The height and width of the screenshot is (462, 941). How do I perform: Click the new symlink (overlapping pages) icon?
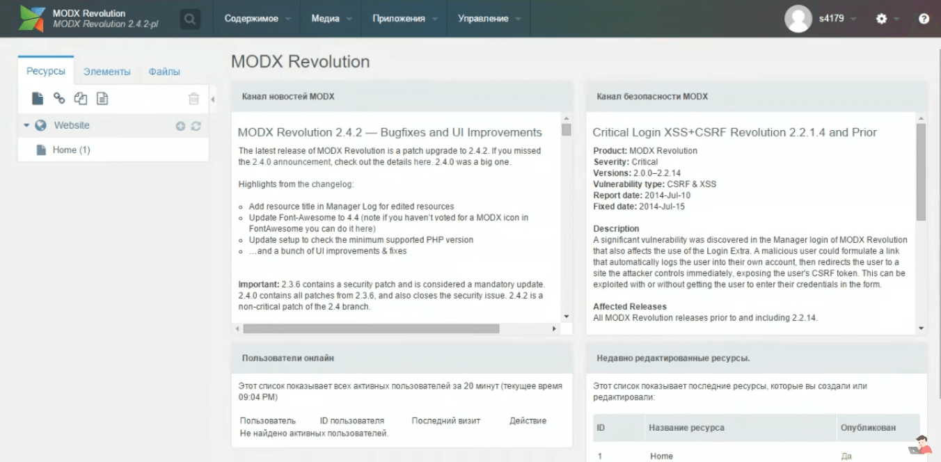(81, 99)
